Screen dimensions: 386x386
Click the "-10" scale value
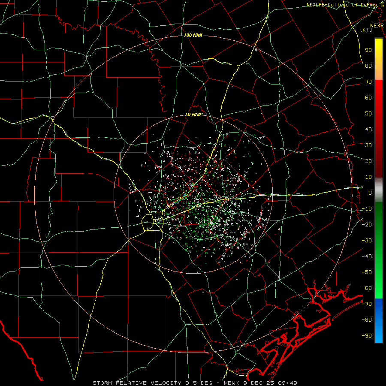[367, 209]
